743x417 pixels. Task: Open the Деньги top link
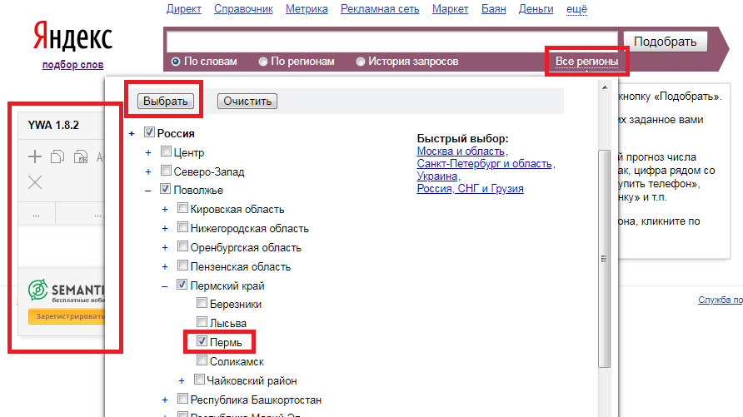coord(536,9)
